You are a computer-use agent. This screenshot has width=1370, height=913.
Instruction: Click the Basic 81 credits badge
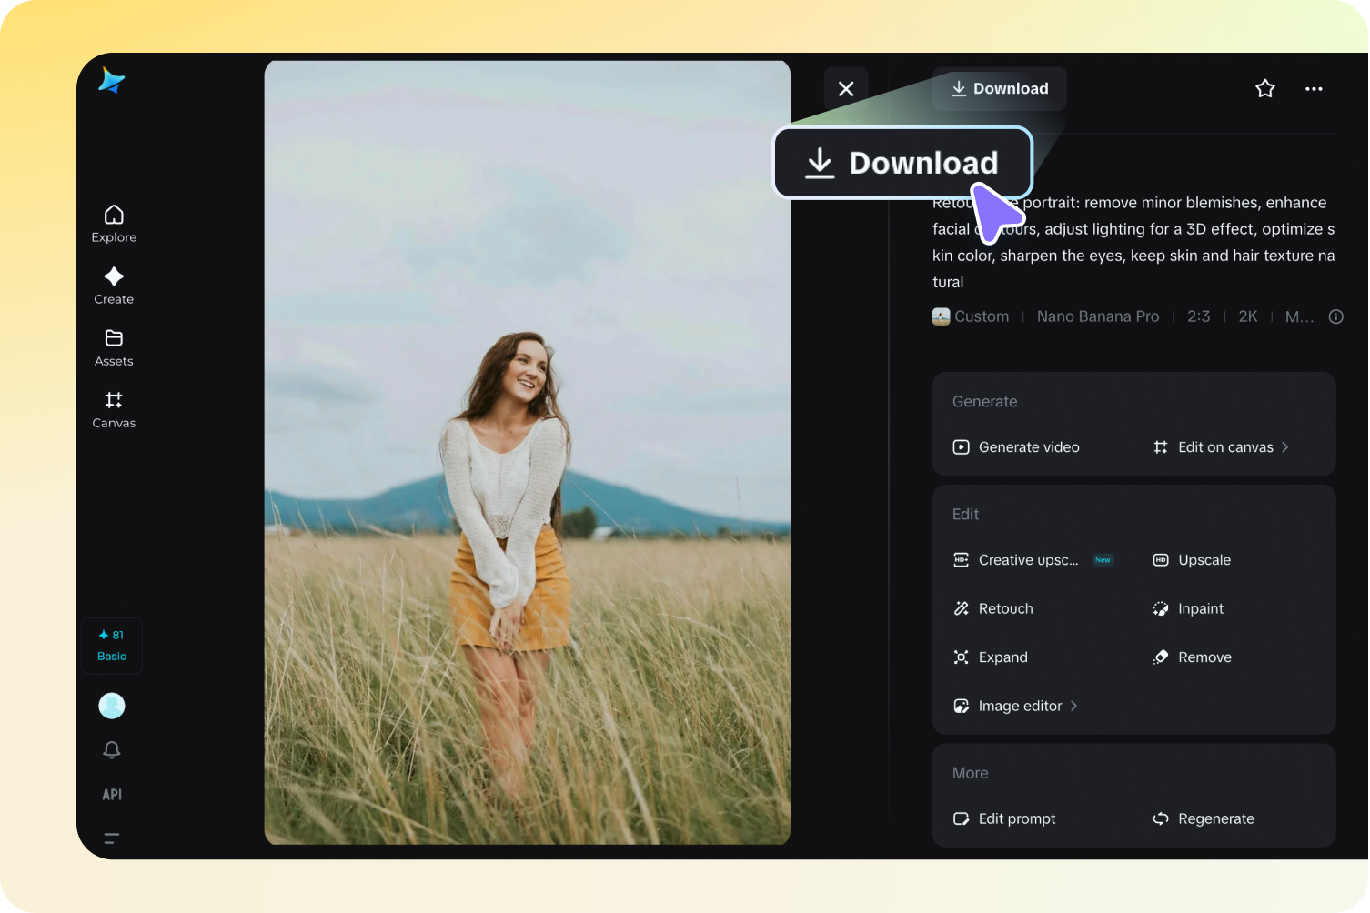(111, 646)
